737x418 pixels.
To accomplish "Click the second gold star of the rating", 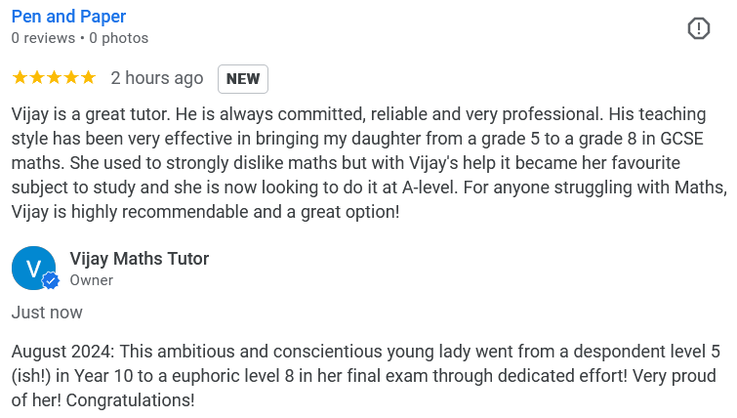I will (x=37, y=77).
